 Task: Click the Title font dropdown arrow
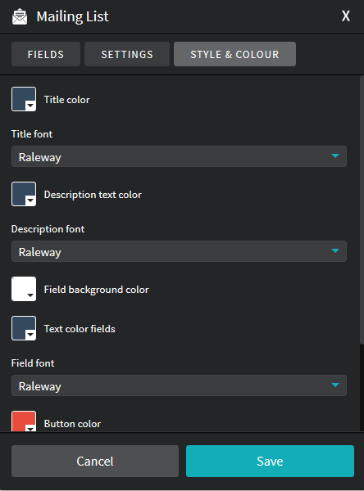[x=335, y=156]
